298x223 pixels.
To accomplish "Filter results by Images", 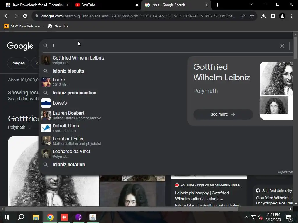I will pos(18,63).
